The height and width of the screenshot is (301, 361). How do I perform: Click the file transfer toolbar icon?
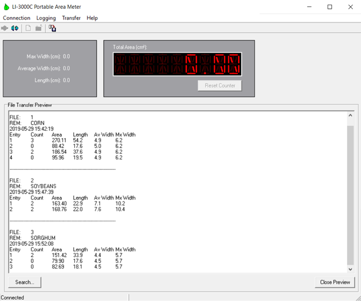(52, 28)
